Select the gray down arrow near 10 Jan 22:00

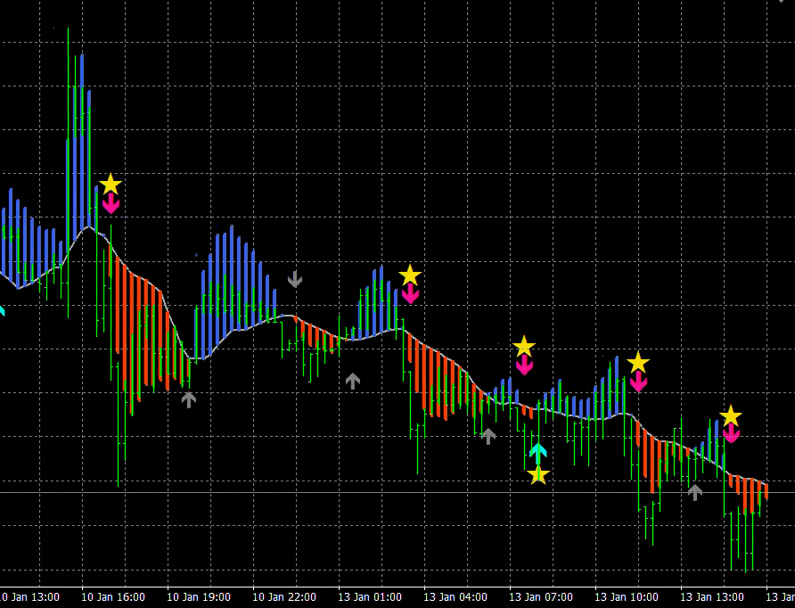pos(295,279)
